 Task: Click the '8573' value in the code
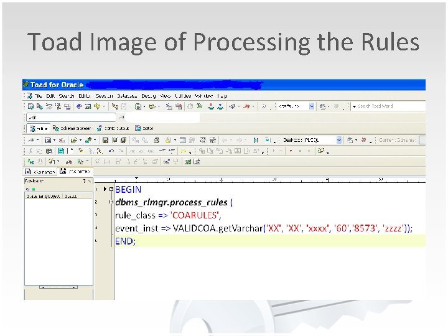coord(364,228)
